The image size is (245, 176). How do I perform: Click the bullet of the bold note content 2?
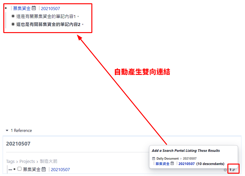tap(13, 24)
